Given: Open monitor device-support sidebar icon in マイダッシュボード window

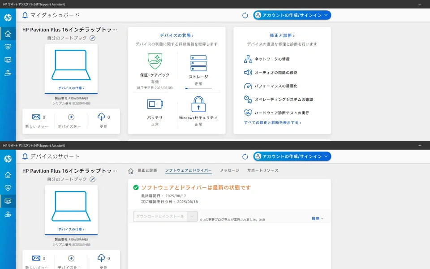Looking at the screenshot, I should tap(8, 60).
